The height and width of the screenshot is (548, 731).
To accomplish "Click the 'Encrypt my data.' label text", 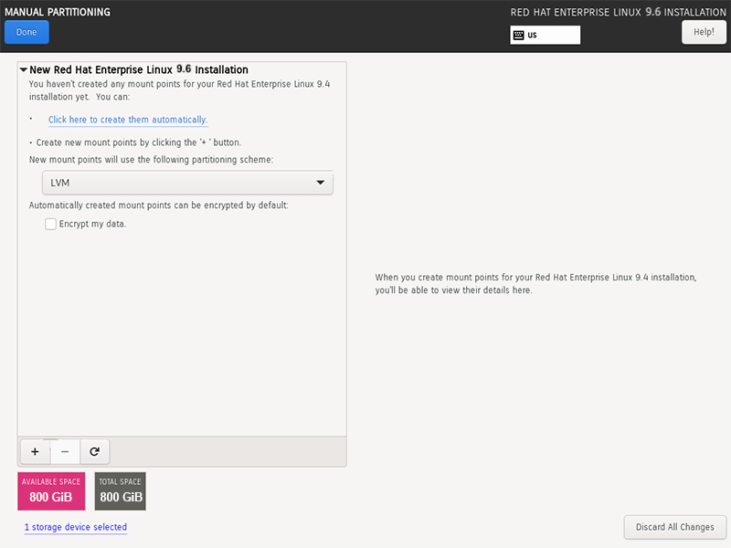I will (92, 224).
